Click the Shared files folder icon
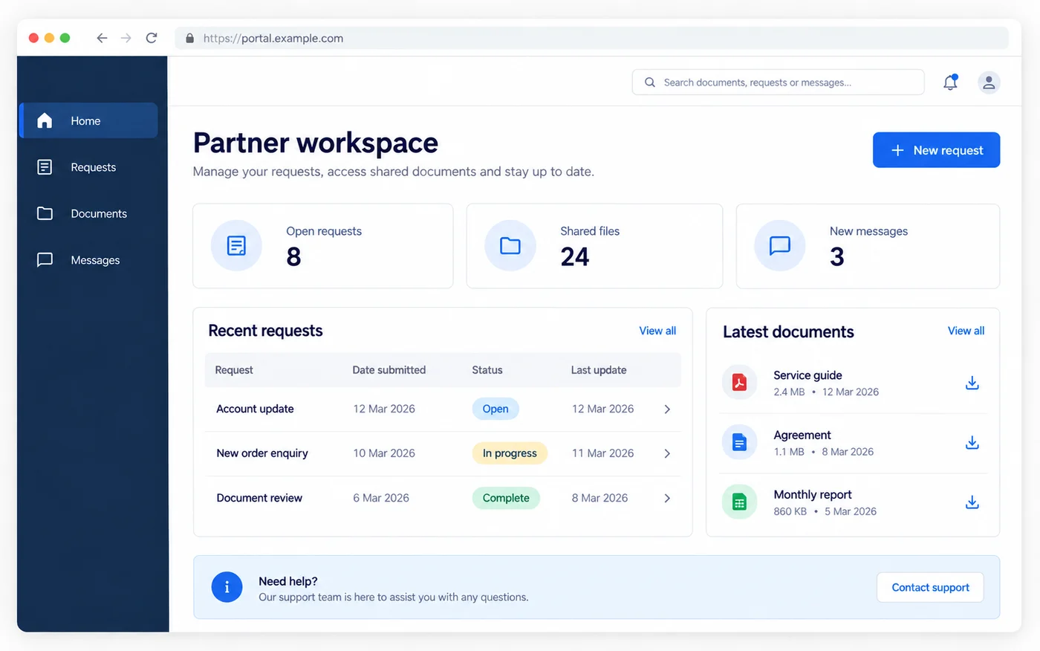Viewport: 1040px width, 651px height. coord(510,245)
